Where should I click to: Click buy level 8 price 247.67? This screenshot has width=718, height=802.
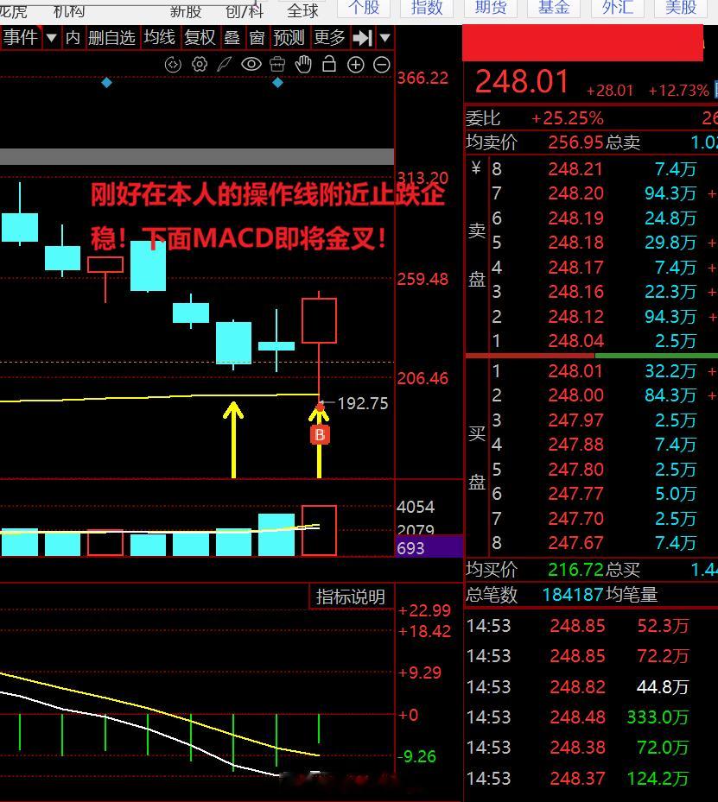click(x=575, y=543)
